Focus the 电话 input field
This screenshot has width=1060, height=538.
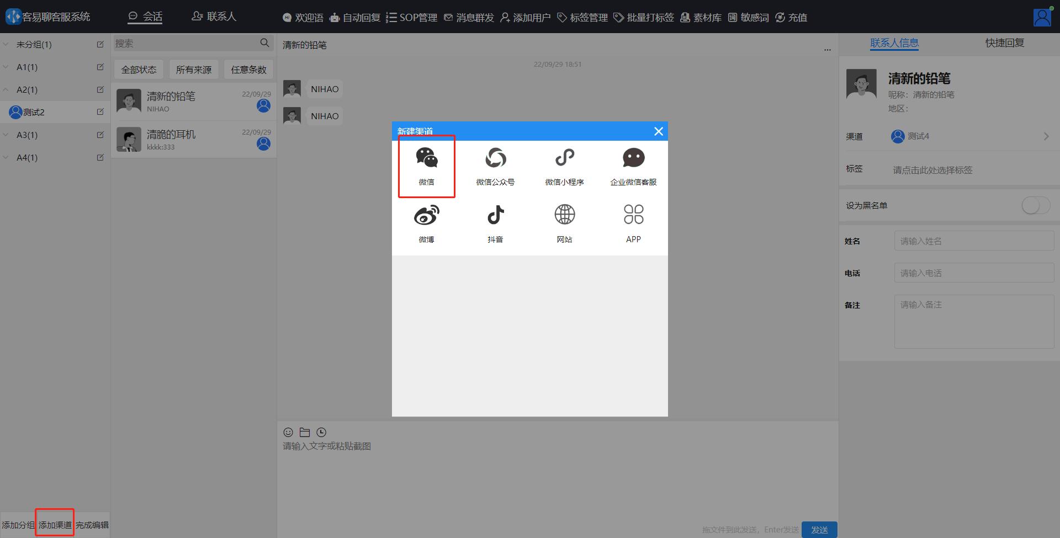tap(974, 273)
